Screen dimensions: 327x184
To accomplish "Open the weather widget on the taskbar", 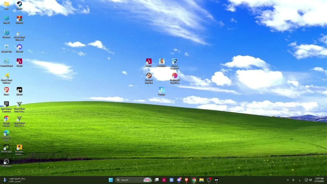I will [14, 180].
